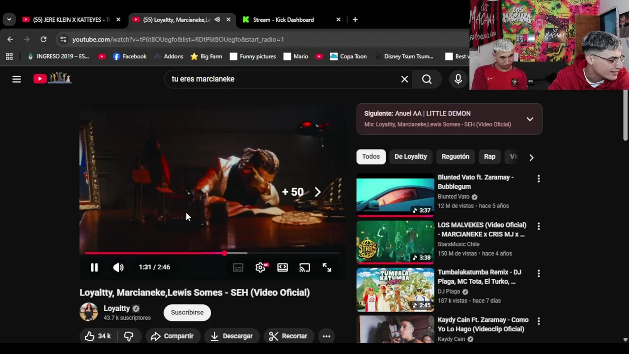The width and height of the screenshot is (629, 354).
Task: Open the bookmarks apps grid icon
Action: coord(9,57)
